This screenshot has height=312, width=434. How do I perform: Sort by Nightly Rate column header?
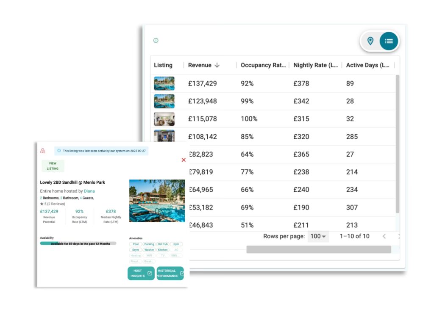click(315, 65)
